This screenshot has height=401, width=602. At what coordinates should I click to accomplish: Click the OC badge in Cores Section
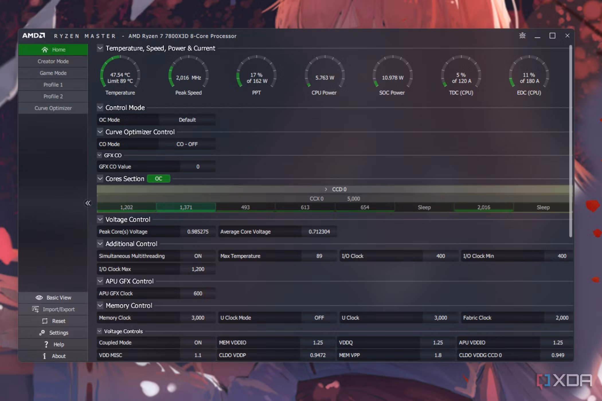(158, 178)
